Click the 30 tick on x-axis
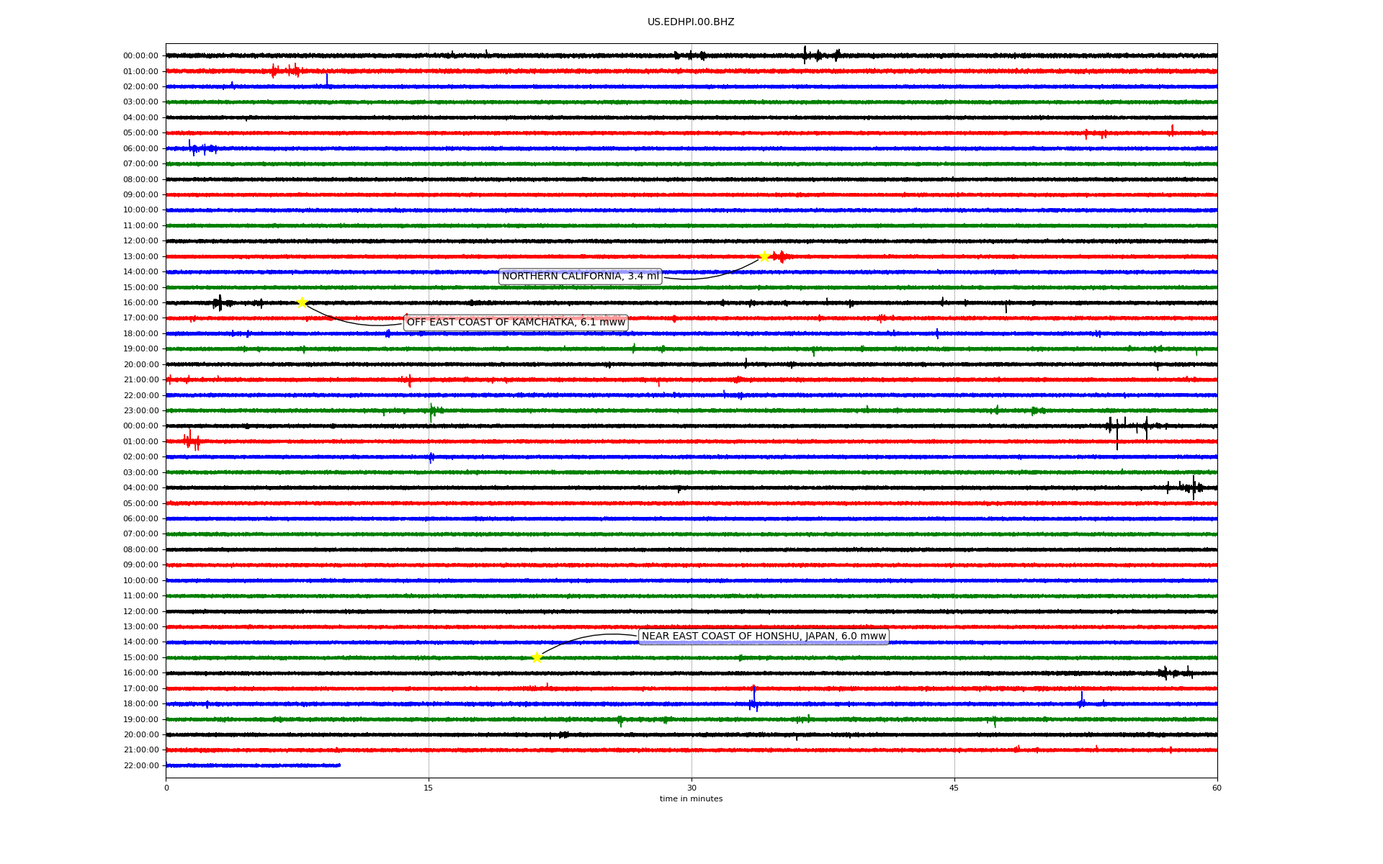This screenshot has width=1383, height=864. tap(691, 788)
